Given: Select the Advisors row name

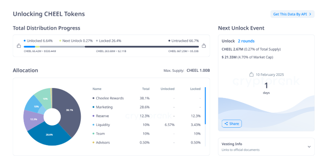Looking at the screenshot, I should pos(103,143).
